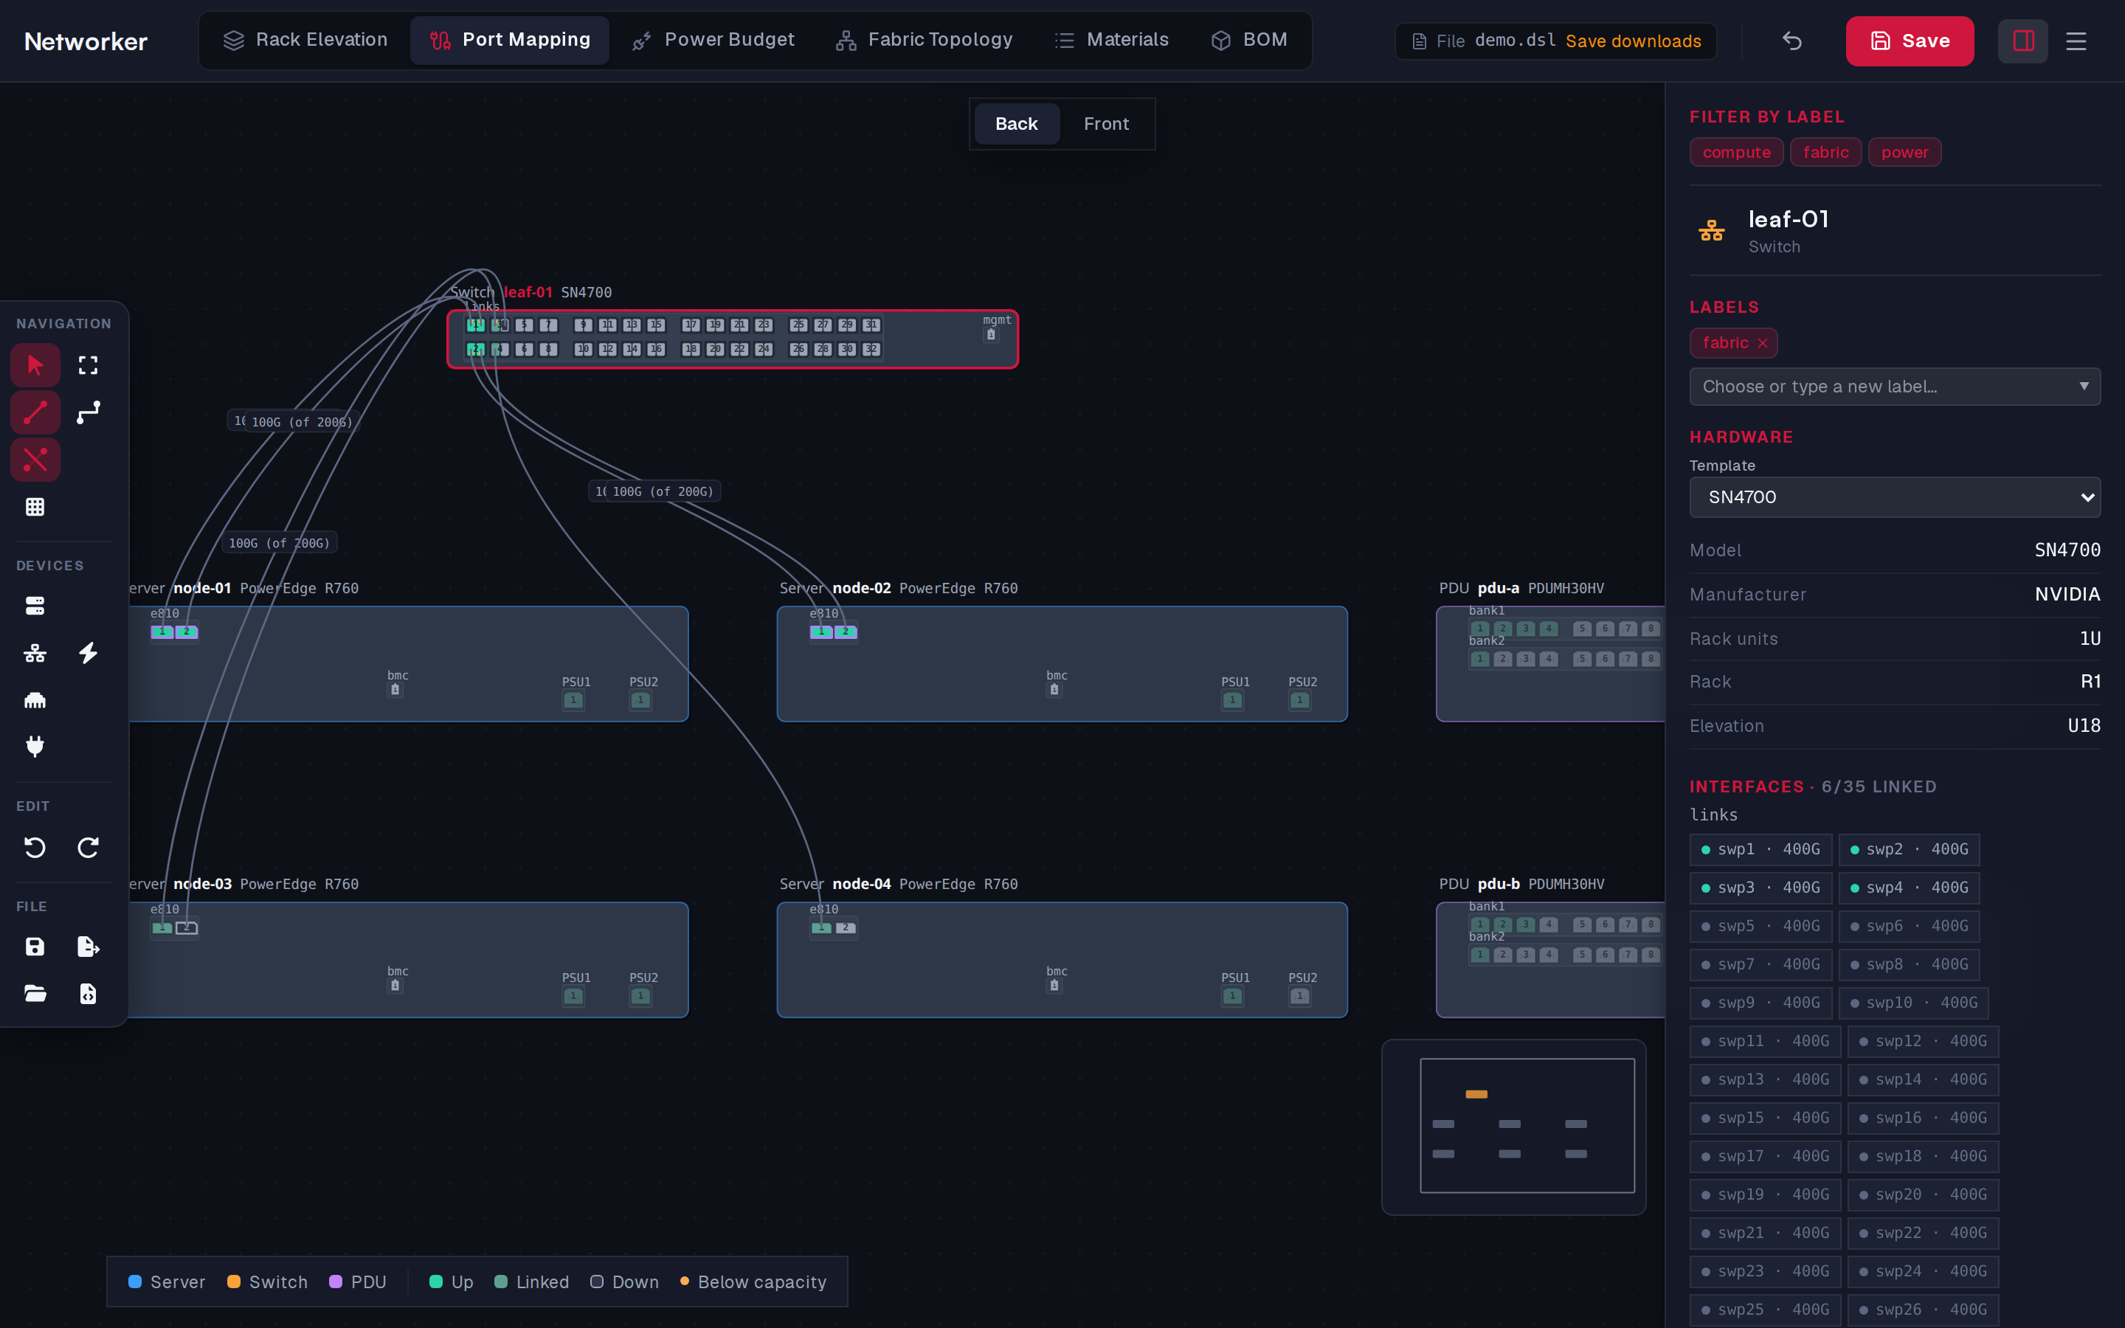This screenshot has height=1328, width=2125.
Task: Select the pointer navigation tool
Action: [35, 365]
